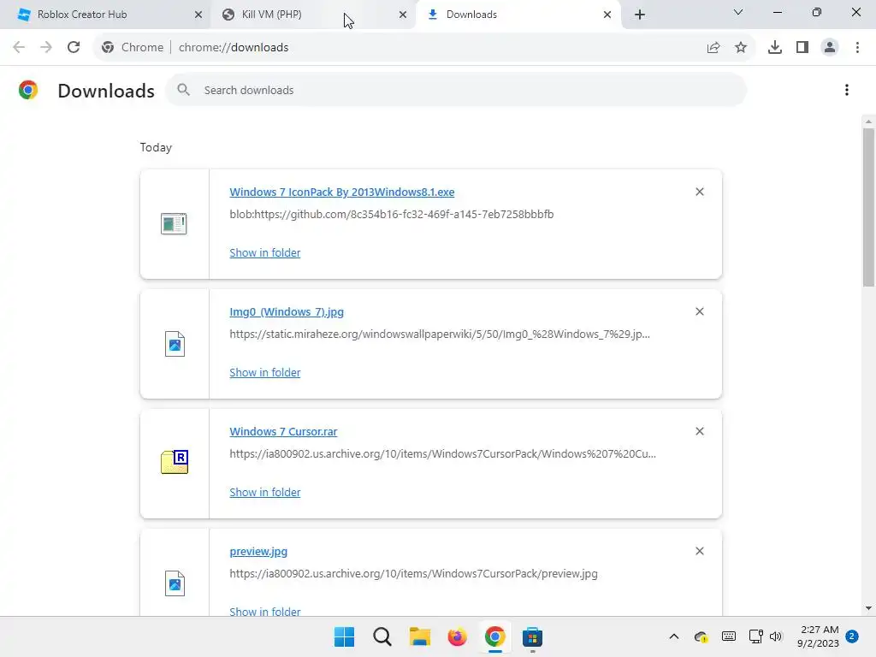Click the image file icon for preview.jpg

tap(175, 583)
